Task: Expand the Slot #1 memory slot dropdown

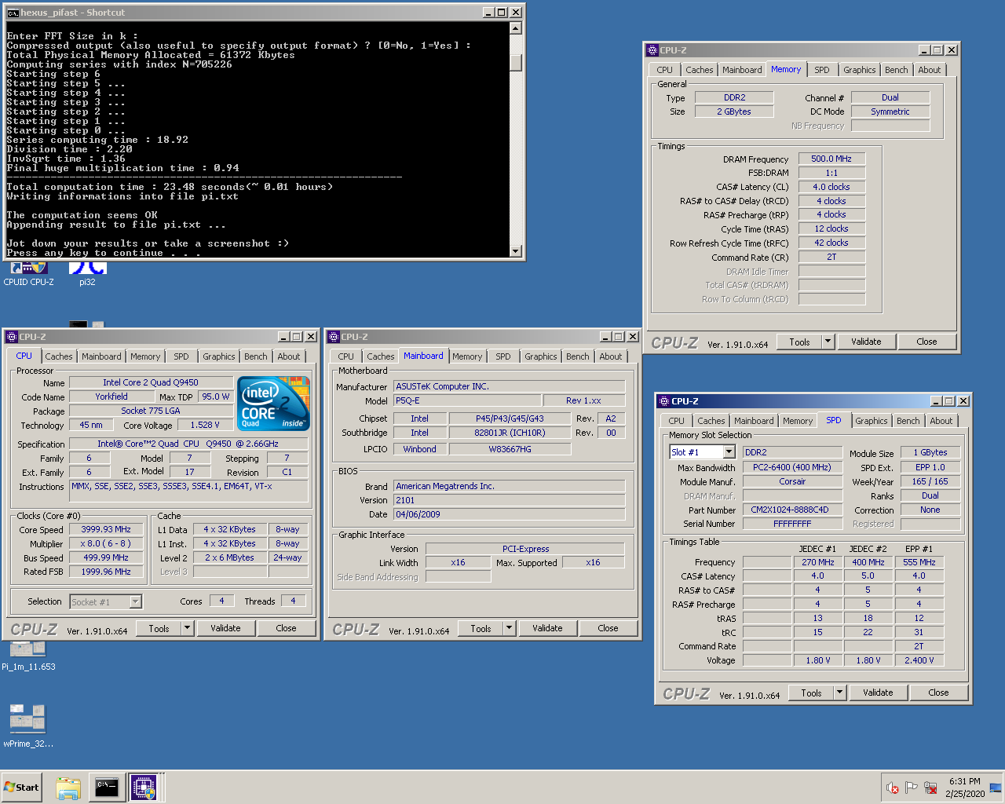Action: click(729, 452)
